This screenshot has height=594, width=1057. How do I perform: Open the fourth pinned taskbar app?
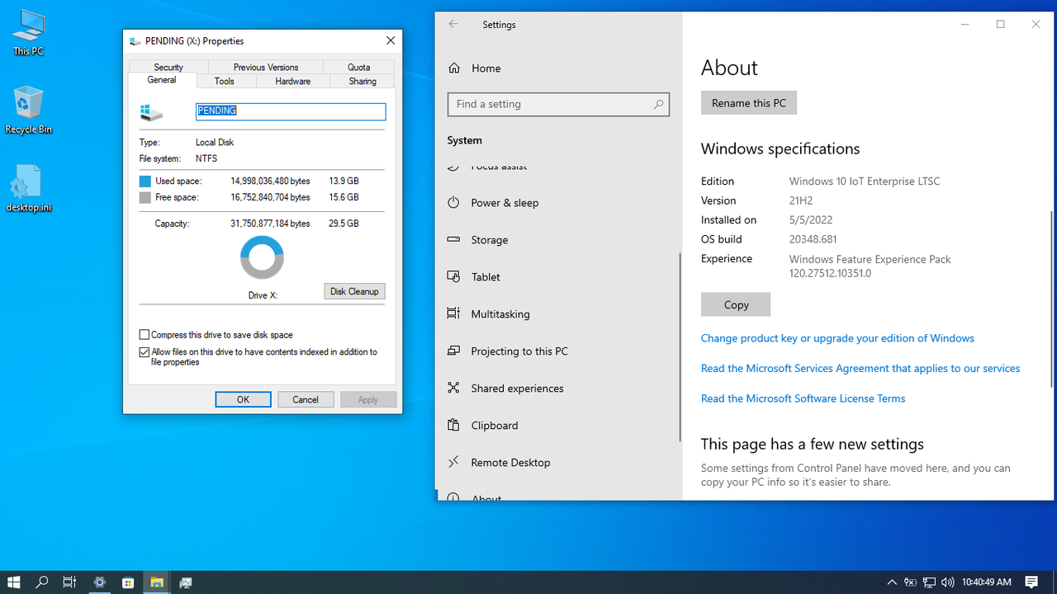click(185, 582)
